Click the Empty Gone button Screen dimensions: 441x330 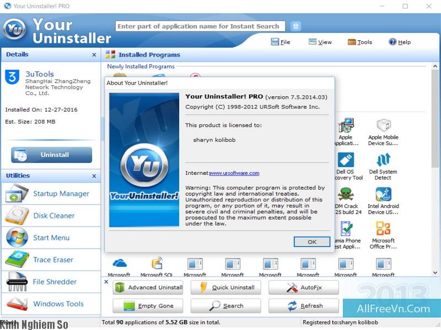tap(148, 306)
